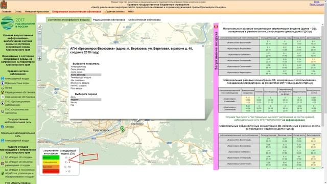The height and width of the screenshot is (184, 327).
Task: Click the Krasnoyarsk coat of arms logo
Action: (x=4, y=5)
